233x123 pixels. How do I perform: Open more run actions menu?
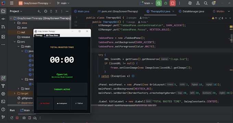coord(180,3)
